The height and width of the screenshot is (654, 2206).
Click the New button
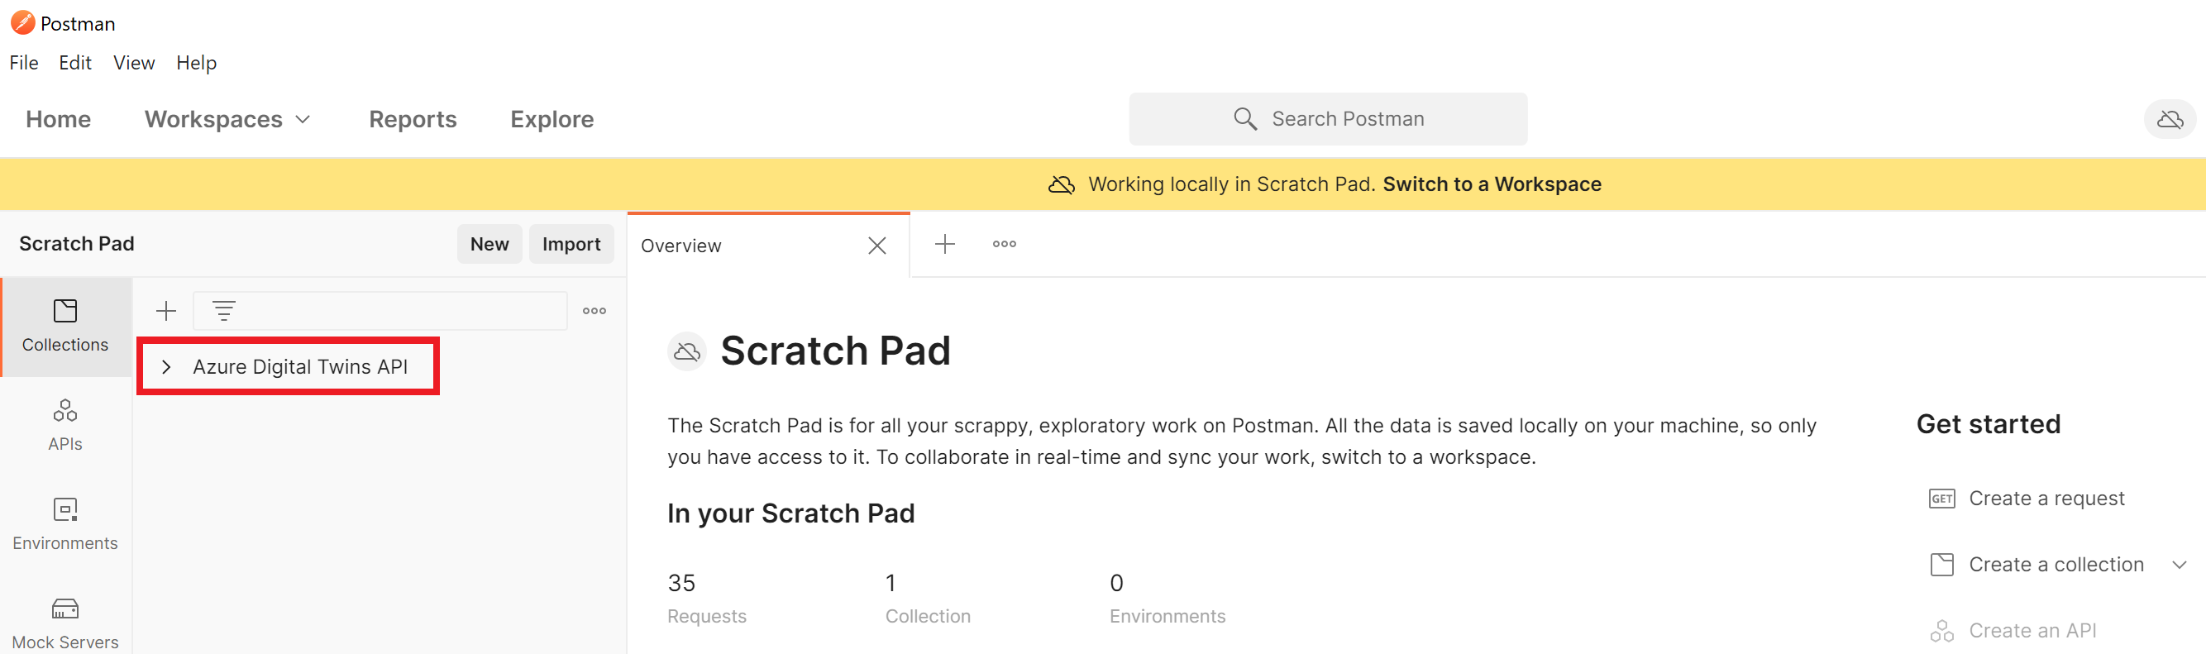[489, 244]
